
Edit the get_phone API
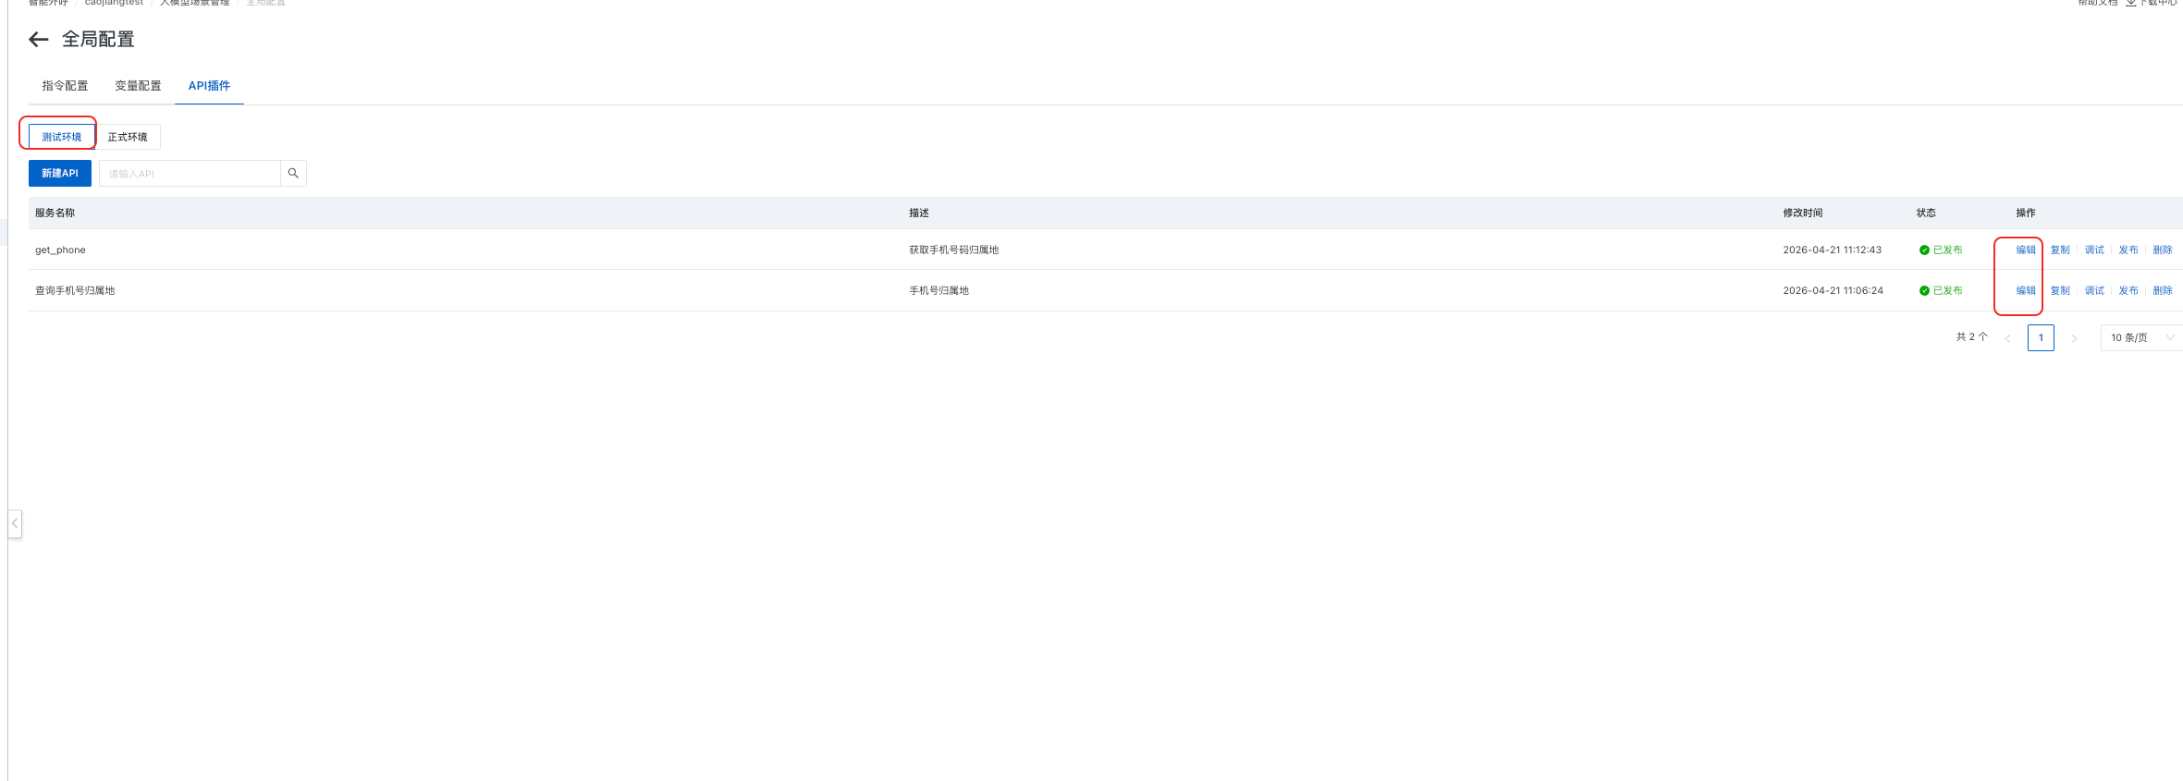click(x=2026, y=250)
